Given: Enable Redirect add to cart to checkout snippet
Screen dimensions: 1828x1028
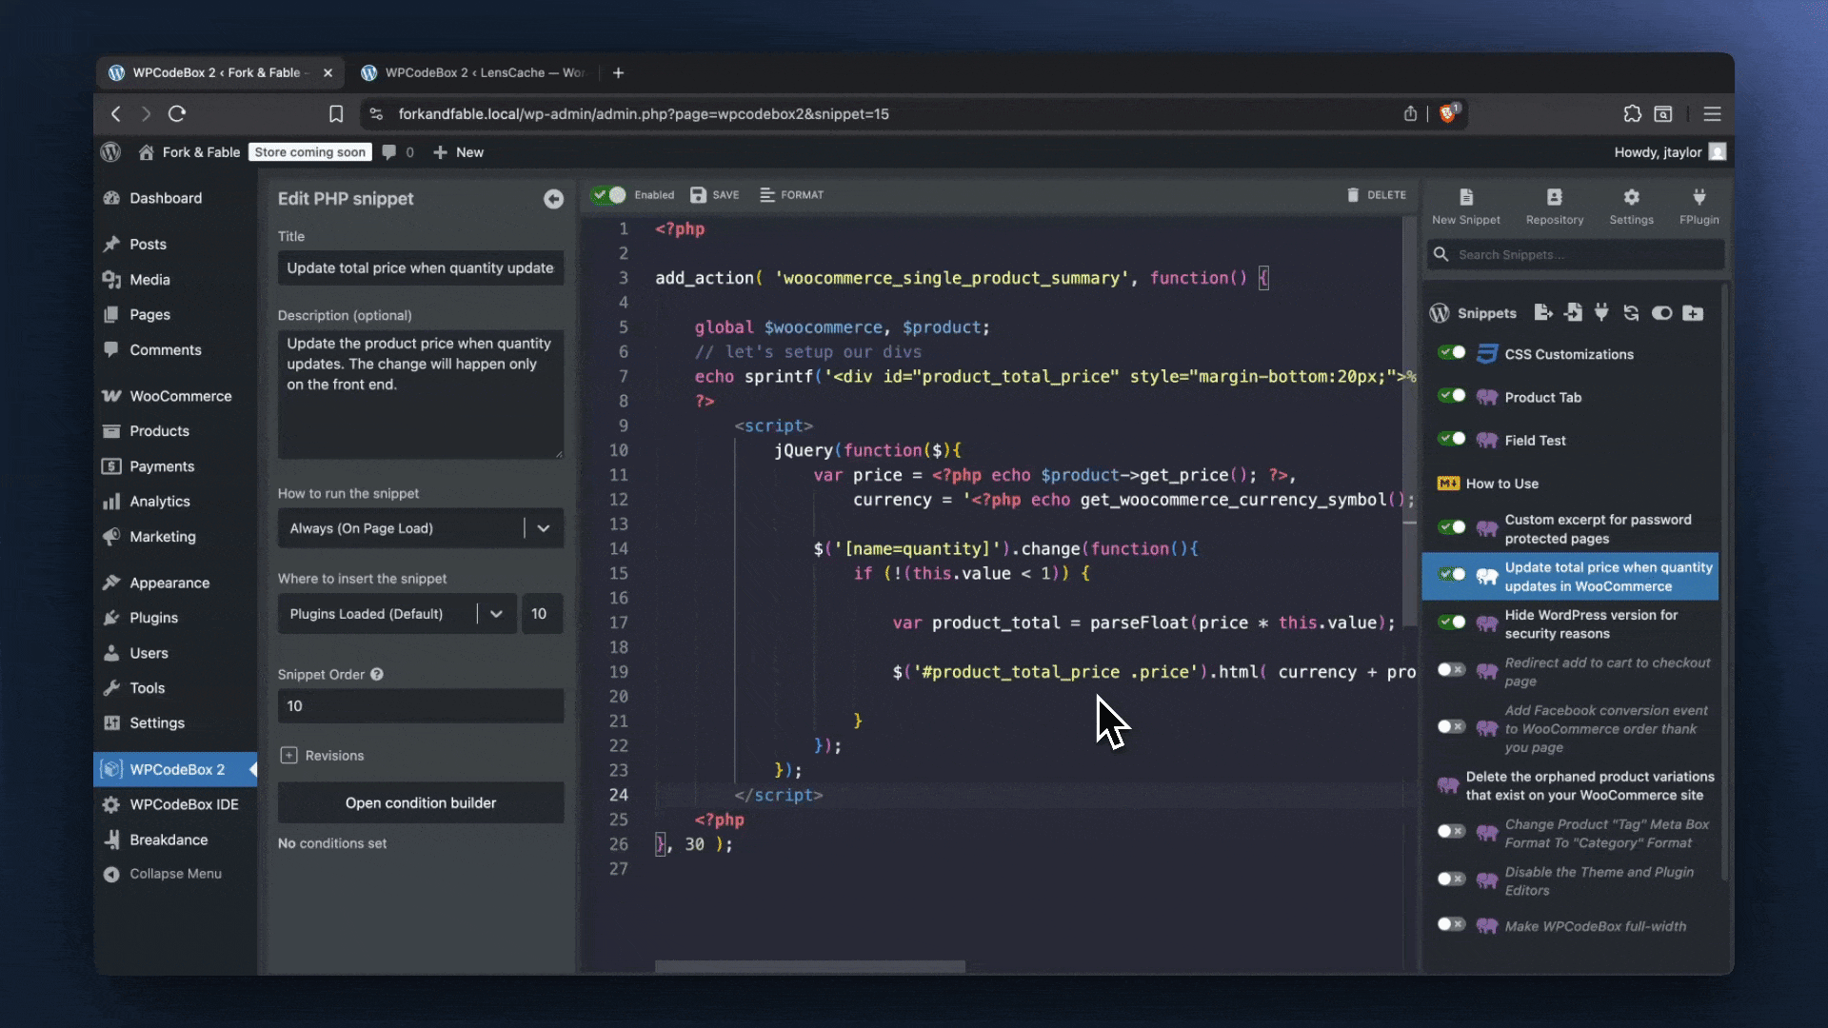Looking at the screenshot, I should tap(1451, 670).
